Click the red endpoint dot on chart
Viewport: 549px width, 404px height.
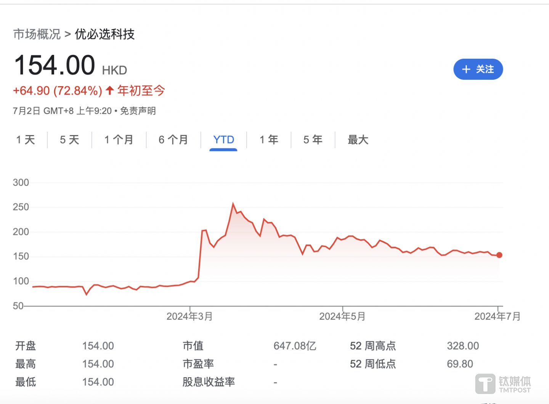(499, 255)
